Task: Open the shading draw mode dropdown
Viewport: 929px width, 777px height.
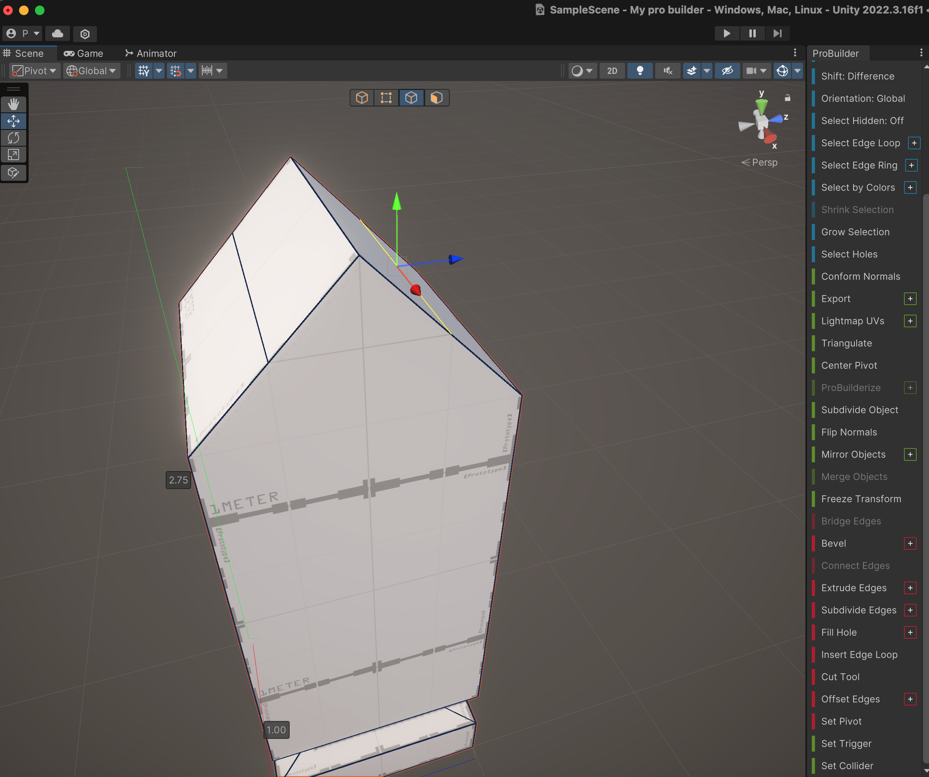Action: click(582, 71)
